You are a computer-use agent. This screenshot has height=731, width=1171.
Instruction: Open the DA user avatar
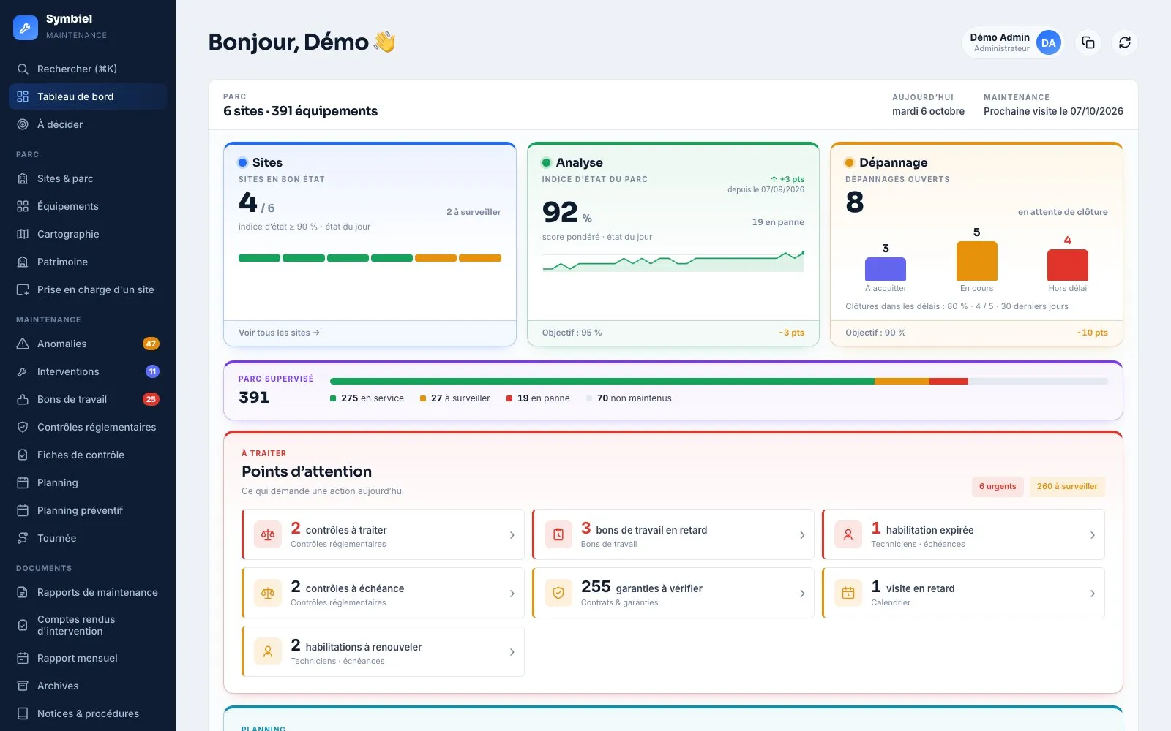pyautogui.click(x=1048, y=42)
